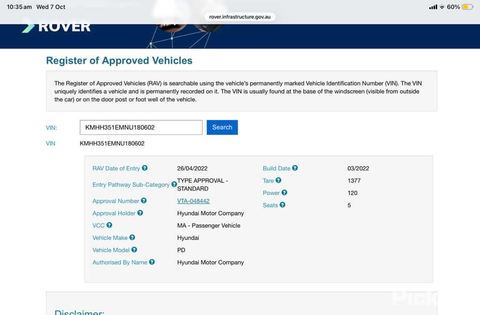480x315 pixels.
Task: Click the Build Date value 03/2022
Action: 358,168
